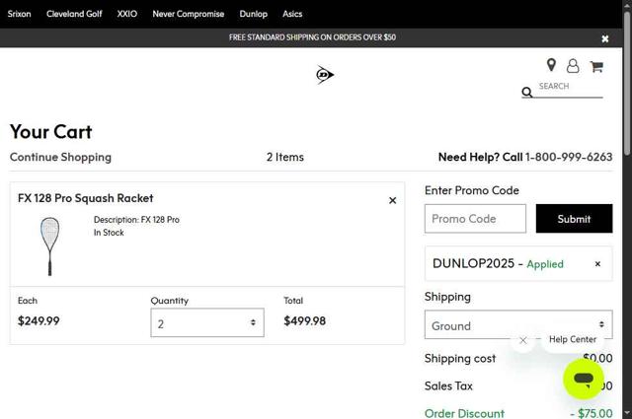Click Continue Shopping link

[60, 157]
